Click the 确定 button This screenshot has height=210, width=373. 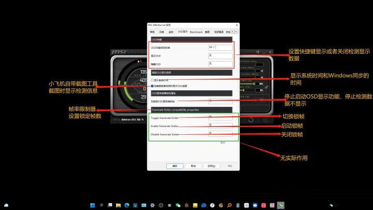tap(175, 166)
